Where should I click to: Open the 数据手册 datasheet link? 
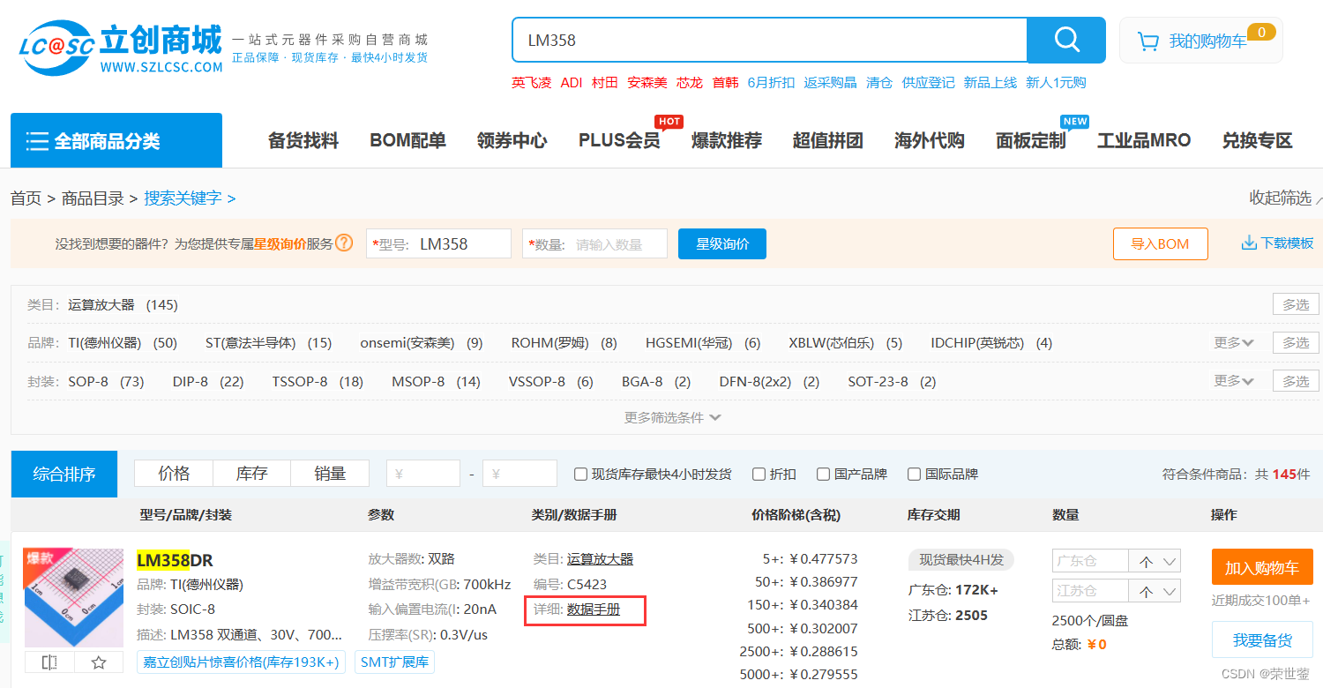click(594, 609)
